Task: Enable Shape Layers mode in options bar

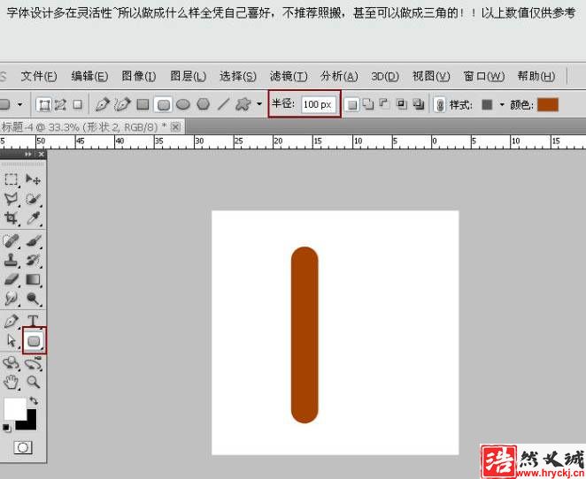Action: (x=44, y=105)
